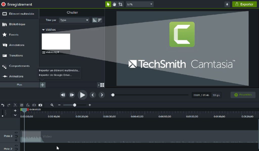The width and height of the screenshot is (259, 151).
Task: Click the Undo arrow icon
Action: (3, 105)
